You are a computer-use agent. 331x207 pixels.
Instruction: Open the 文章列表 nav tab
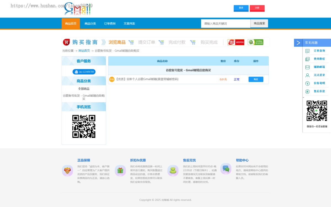(129, 23)
